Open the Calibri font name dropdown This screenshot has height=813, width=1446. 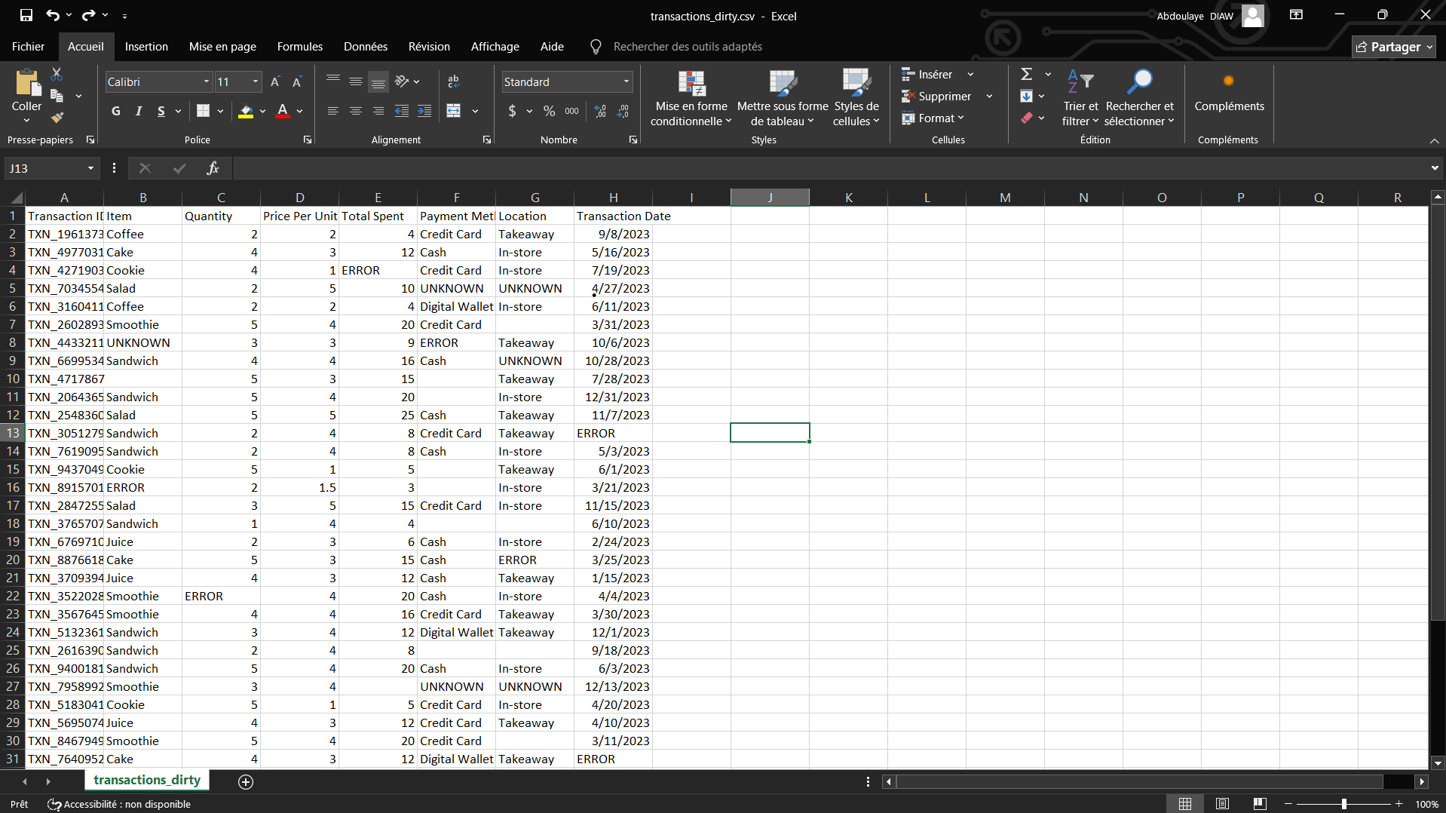206,81
